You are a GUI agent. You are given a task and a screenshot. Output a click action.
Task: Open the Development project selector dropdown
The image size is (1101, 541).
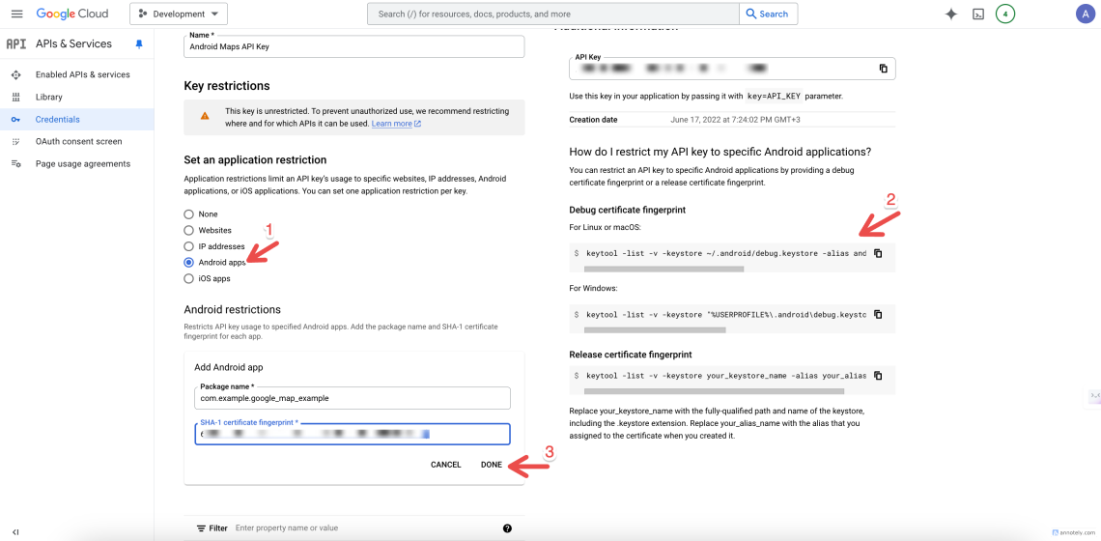coord(179,14)
